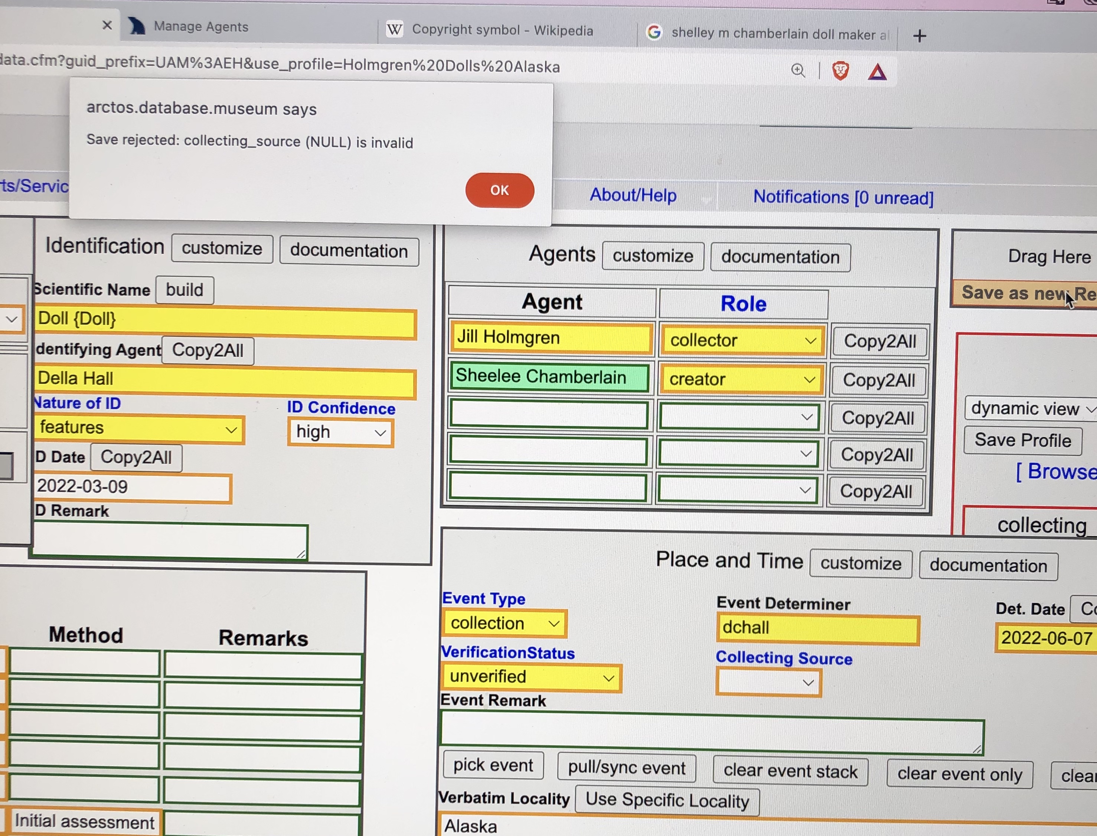Switch to Copyright symbol Wikipedia tab
Screen dimensions: 1097x836
click(502, 30)
